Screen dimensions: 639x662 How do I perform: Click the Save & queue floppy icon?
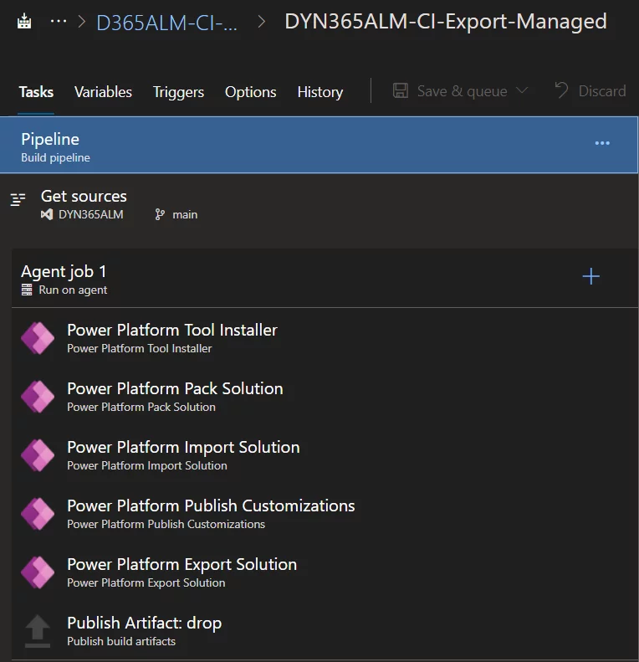pos(400,90)
